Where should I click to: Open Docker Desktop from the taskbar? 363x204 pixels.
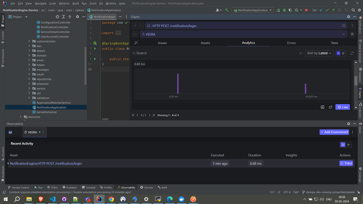(181, 199)
